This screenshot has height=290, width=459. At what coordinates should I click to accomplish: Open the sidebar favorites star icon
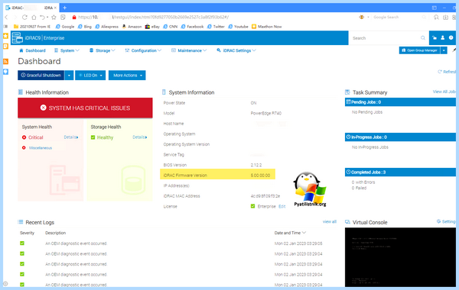5,36
